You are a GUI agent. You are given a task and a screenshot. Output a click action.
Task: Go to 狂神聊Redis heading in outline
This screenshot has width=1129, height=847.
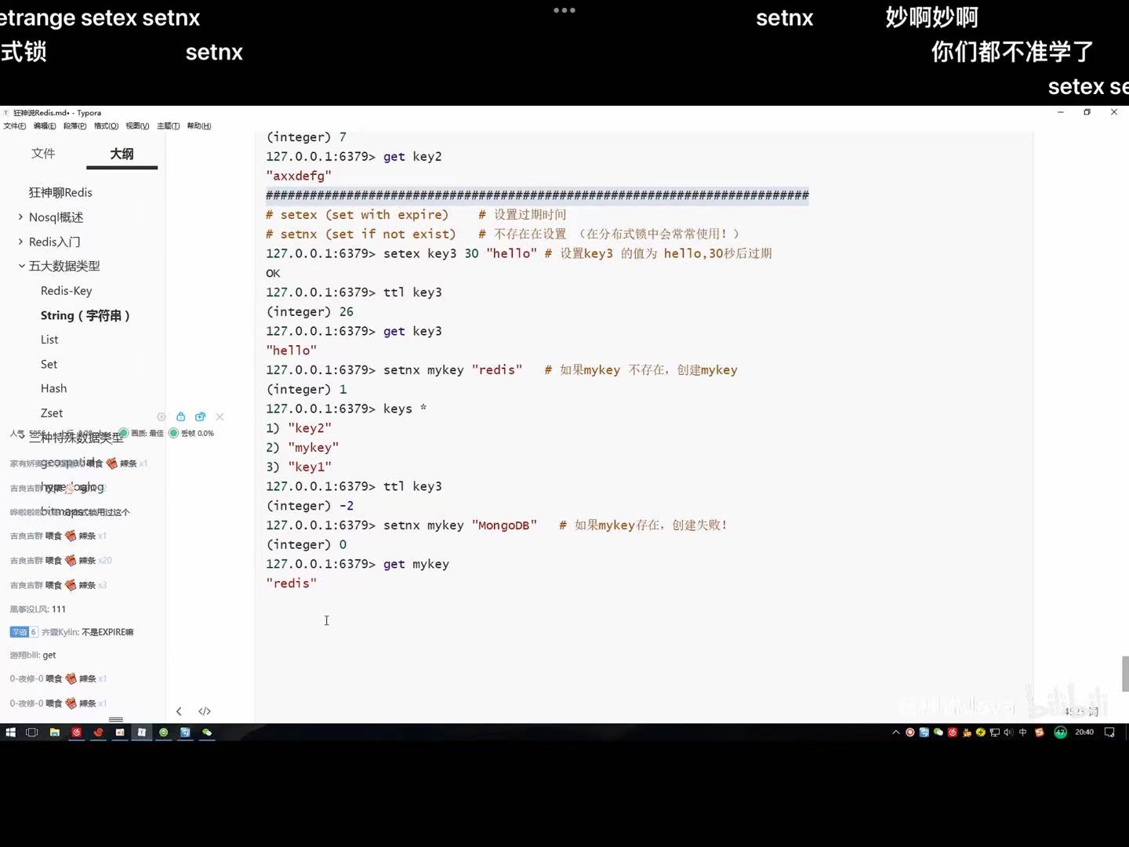pos(60,192)
